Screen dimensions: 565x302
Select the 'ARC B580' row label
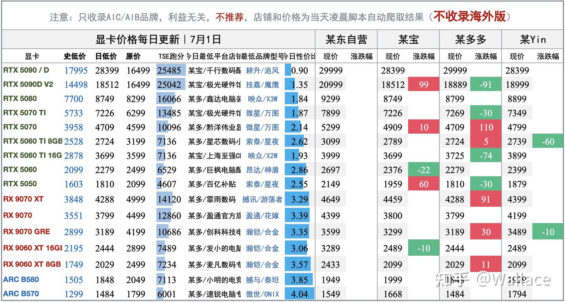pos(21,280)
